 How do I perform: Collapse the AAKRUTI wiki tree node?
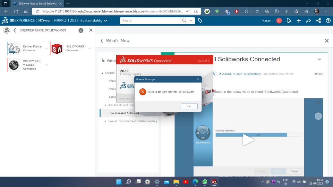tap(102, 73)
